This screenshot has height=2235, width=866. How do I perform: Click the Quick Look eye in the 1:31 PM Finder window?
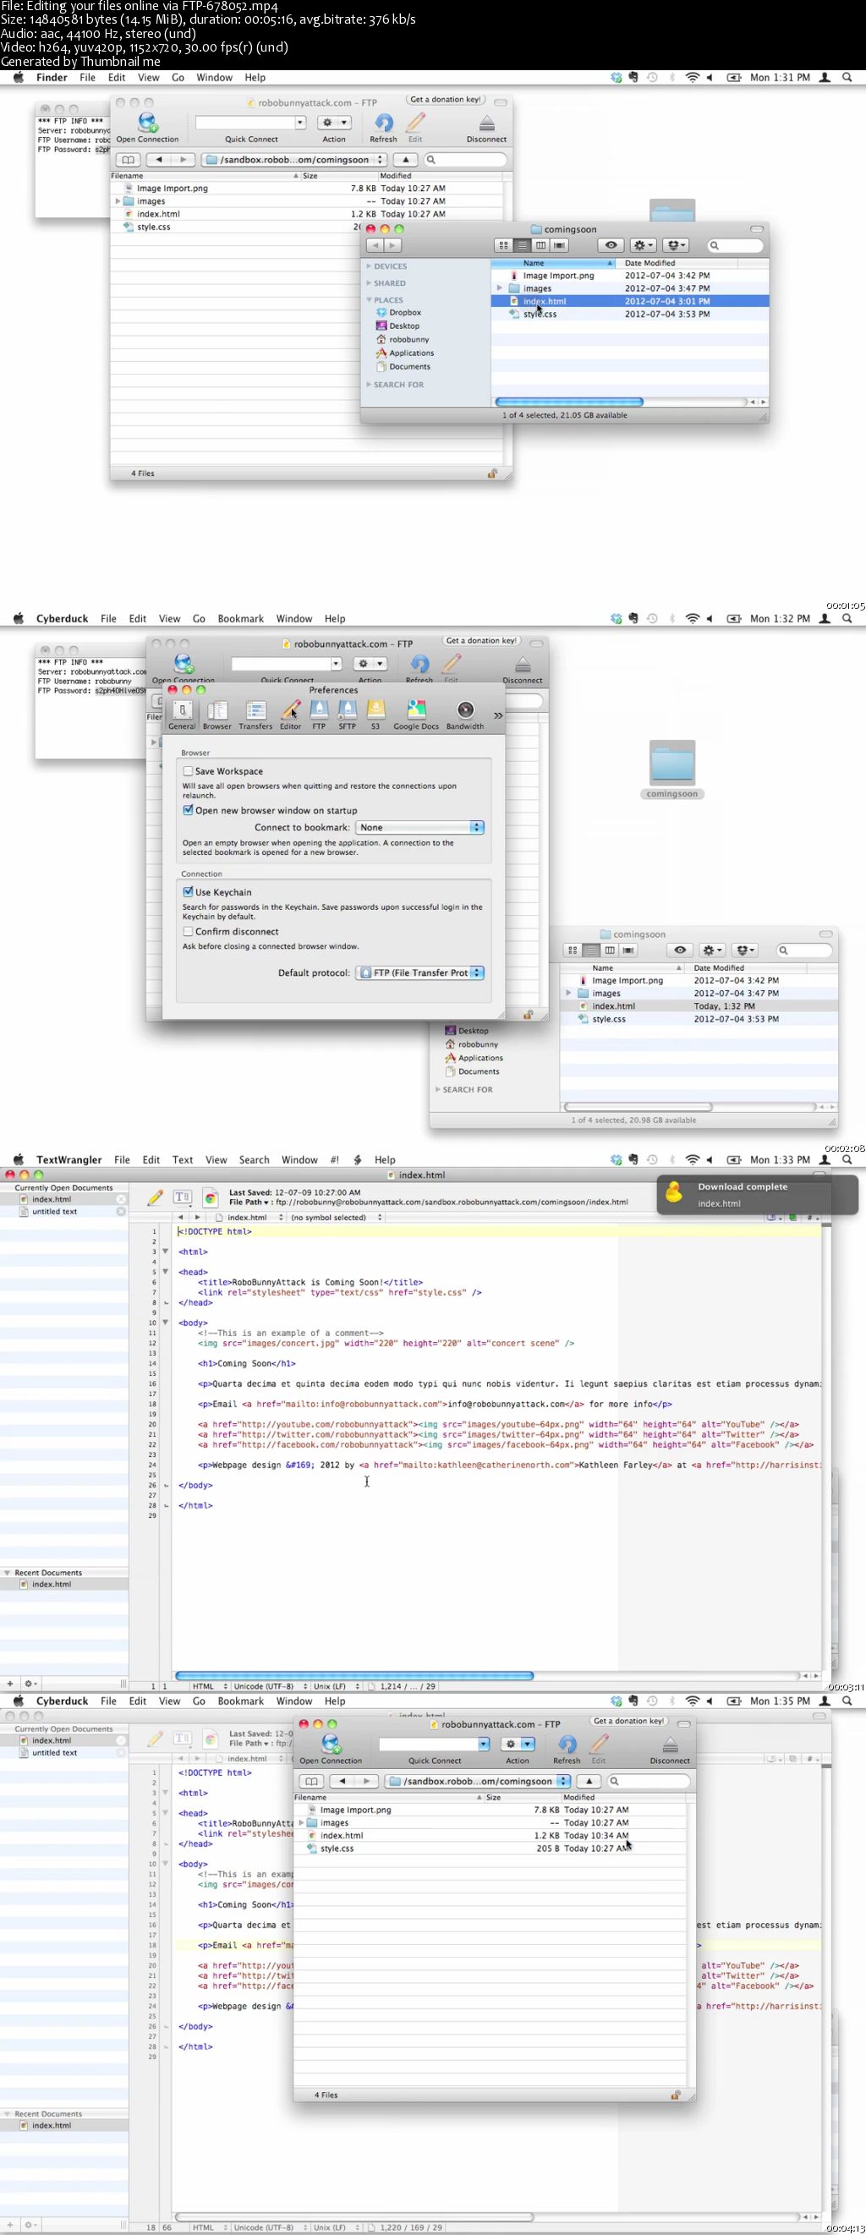tap(611, 245)
